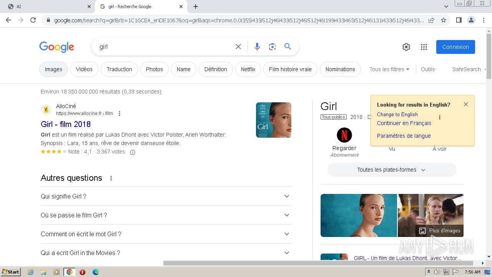Screen dimensions: 492x277
Task: Open more options beside AlloCiné result URL
Action: click(x=120, y=113)
